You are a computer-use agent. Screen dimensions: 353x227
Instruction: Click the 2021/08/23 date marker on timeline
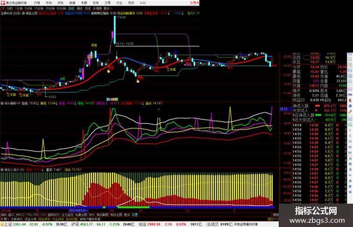(x=78, y=211)
